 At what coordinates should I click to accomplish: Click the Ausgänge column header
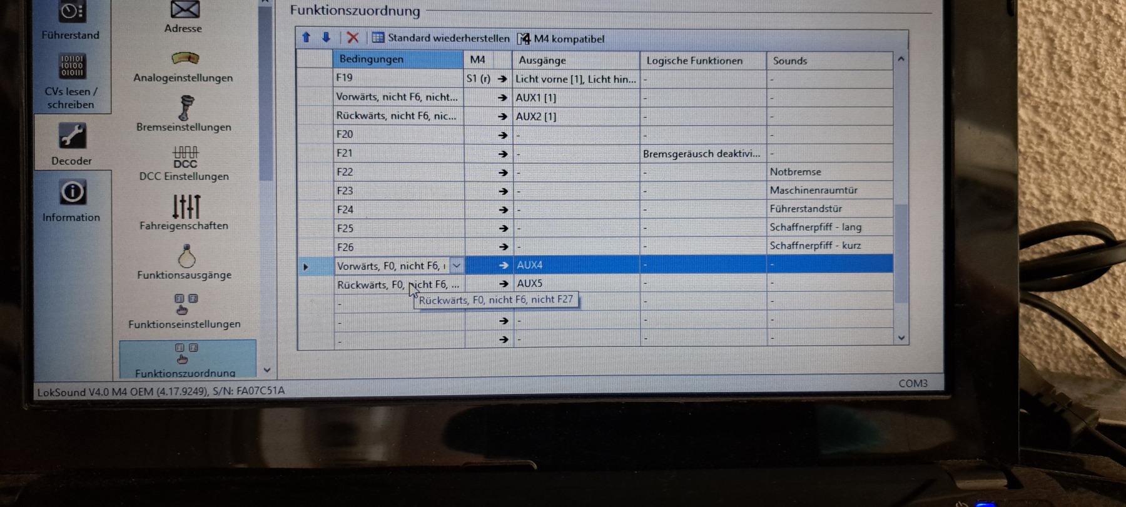pos(576,61)
